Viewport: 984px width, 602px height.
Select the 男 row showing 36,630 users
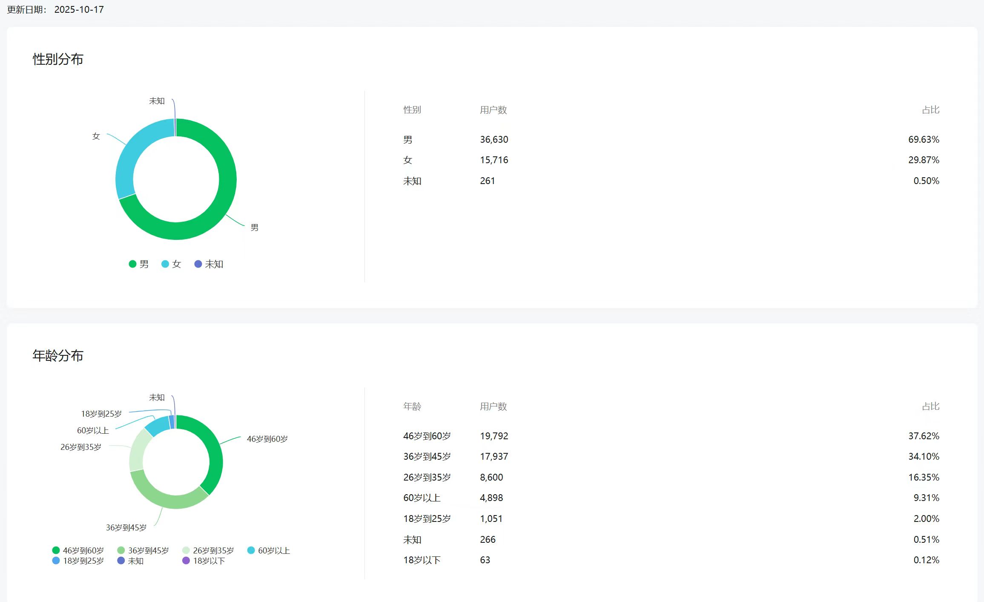pyautogui.click(x=494, y=139)
